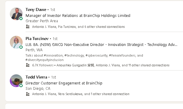Viewport: 183px width, 109px height.
Task: Open Todd Vierra name link
Action: pyautogui.click(x=36, y=77)
